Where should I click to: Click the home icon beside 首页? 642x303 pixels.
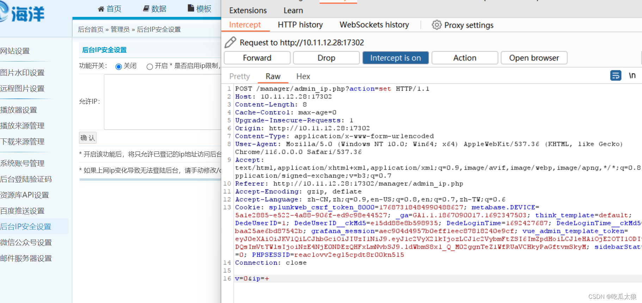coord(101,9)
